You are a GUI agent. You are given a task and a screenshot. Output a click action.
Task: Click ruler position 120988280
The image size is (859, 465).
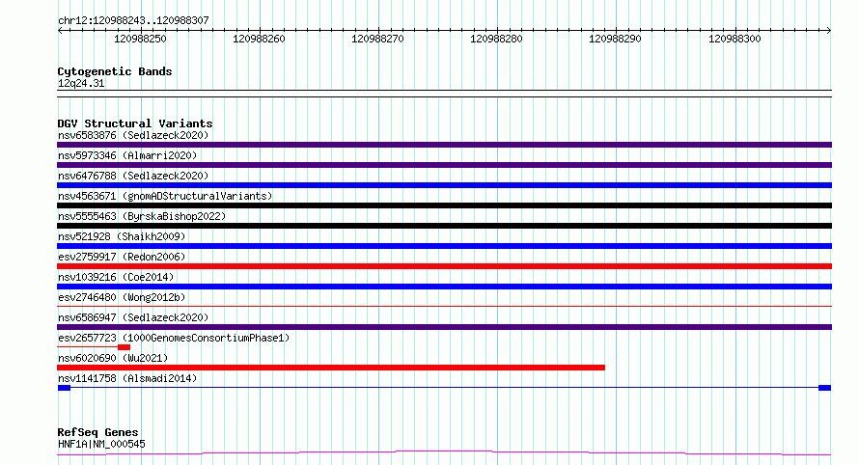click(x=496, y=39)
